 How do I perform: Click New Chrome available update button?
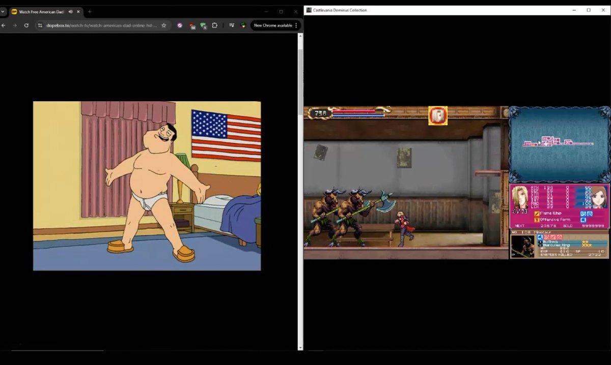273,25
